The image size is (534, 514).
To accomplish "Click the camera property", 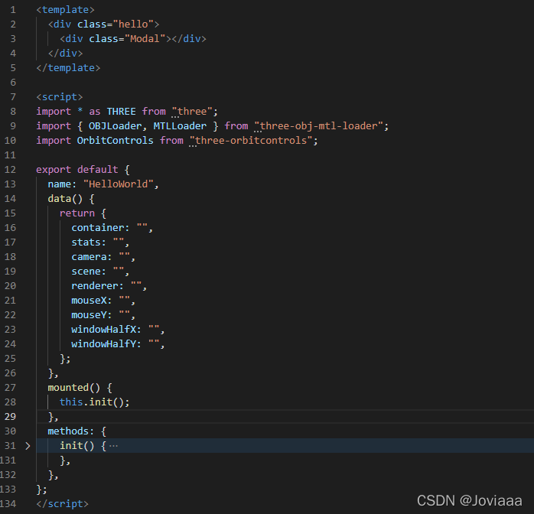I will (89, 257).
